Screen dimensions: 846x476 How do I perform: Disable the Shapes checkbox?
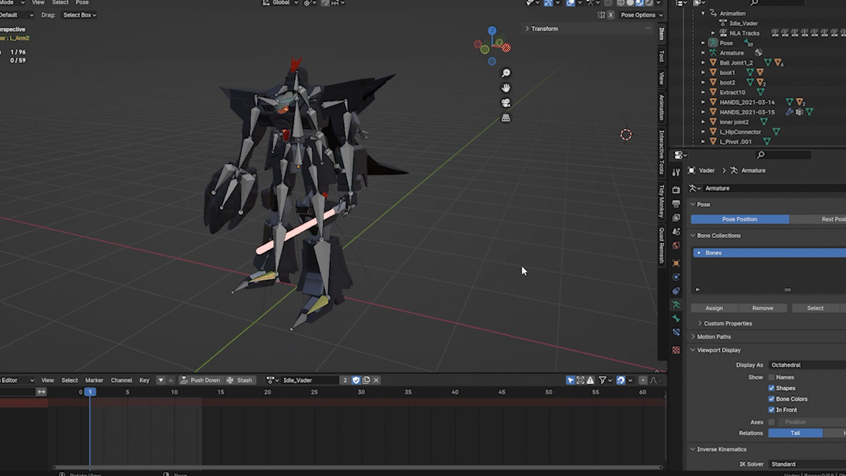point(771,388)
